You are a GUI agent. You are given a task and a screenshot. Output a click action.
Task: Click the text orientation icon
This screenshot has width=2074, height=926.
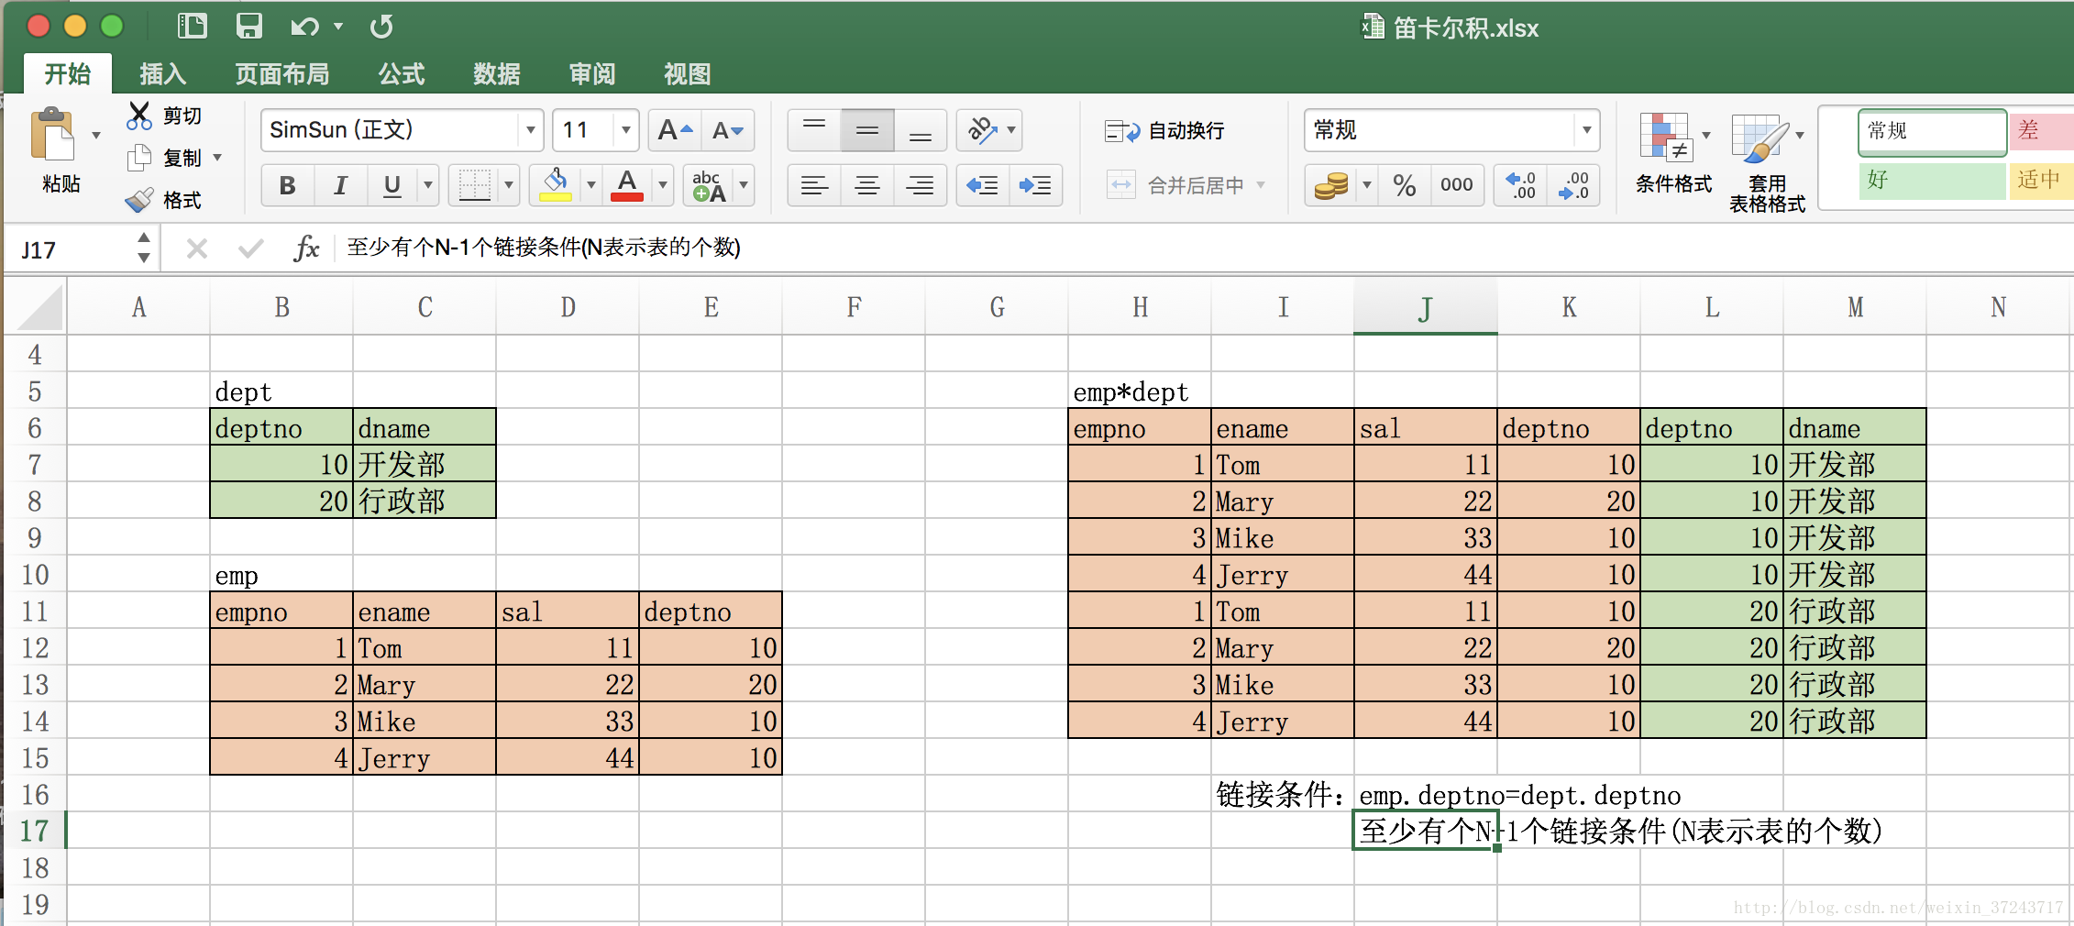[x=982, y=130]
